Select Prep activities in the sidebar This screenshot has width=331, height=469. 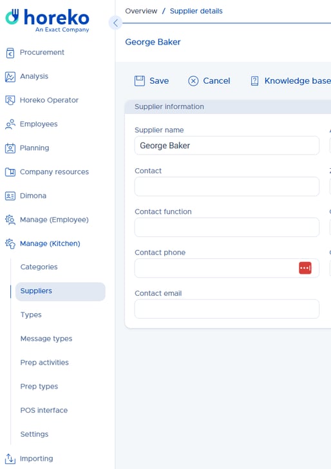tap(44, 363)
